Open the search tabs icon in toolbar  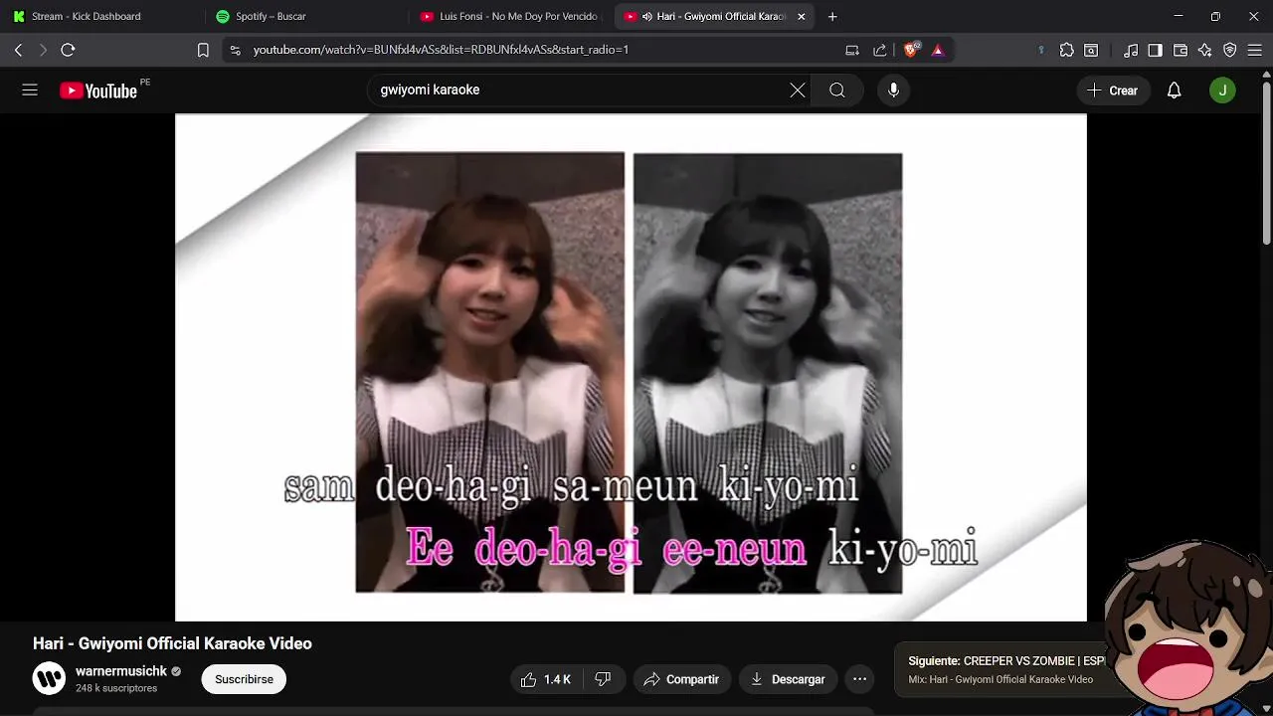[x=1091, y=50]
